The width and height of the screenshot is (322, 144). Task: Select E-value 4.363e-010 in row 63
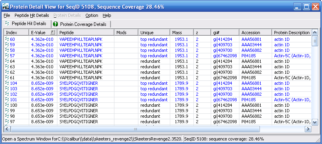[42, 67]
